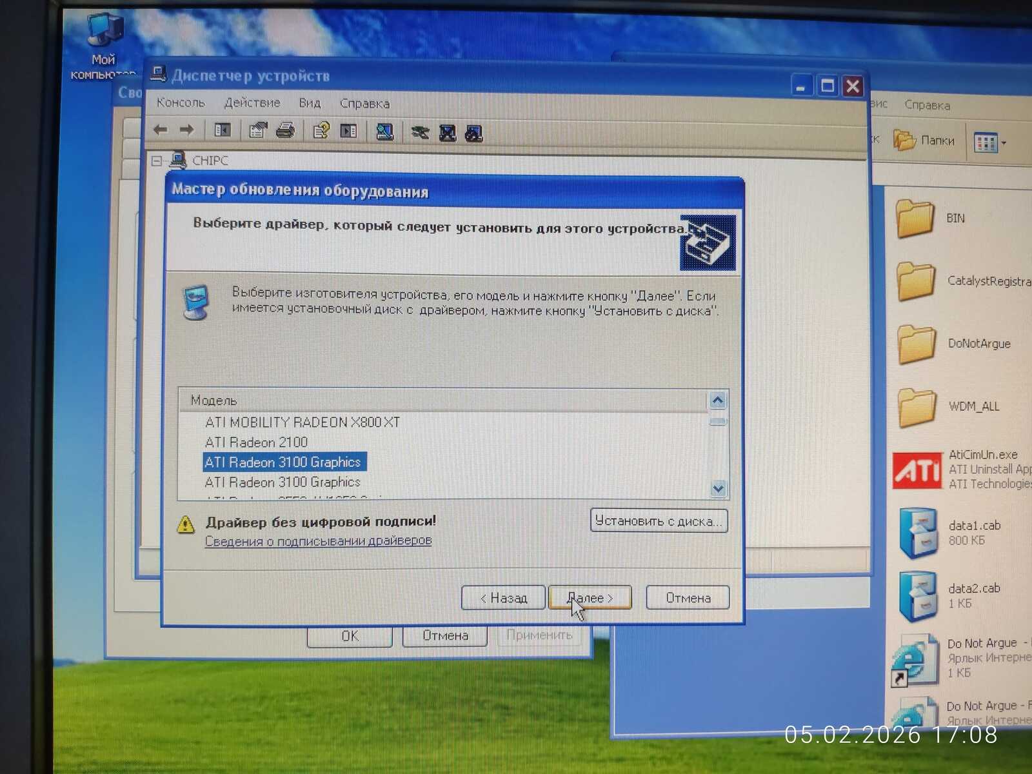Viewport: 1032px width, 774px height.
Task: Click the toolbar icon right after the scan icon
Action: coord(420,133)
